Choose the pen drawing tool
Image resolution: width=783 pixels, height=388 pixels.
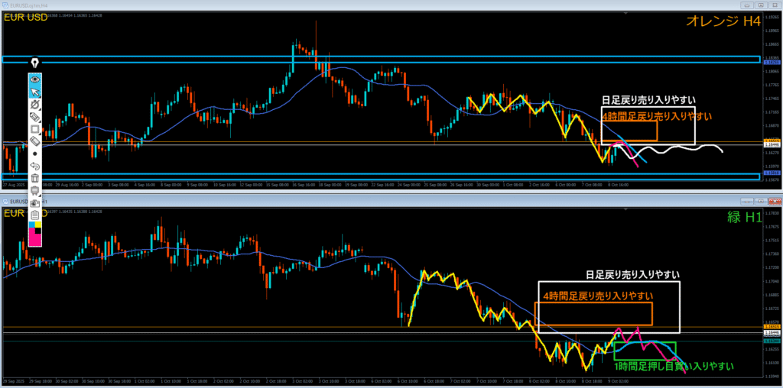click(x=34, y=104)
